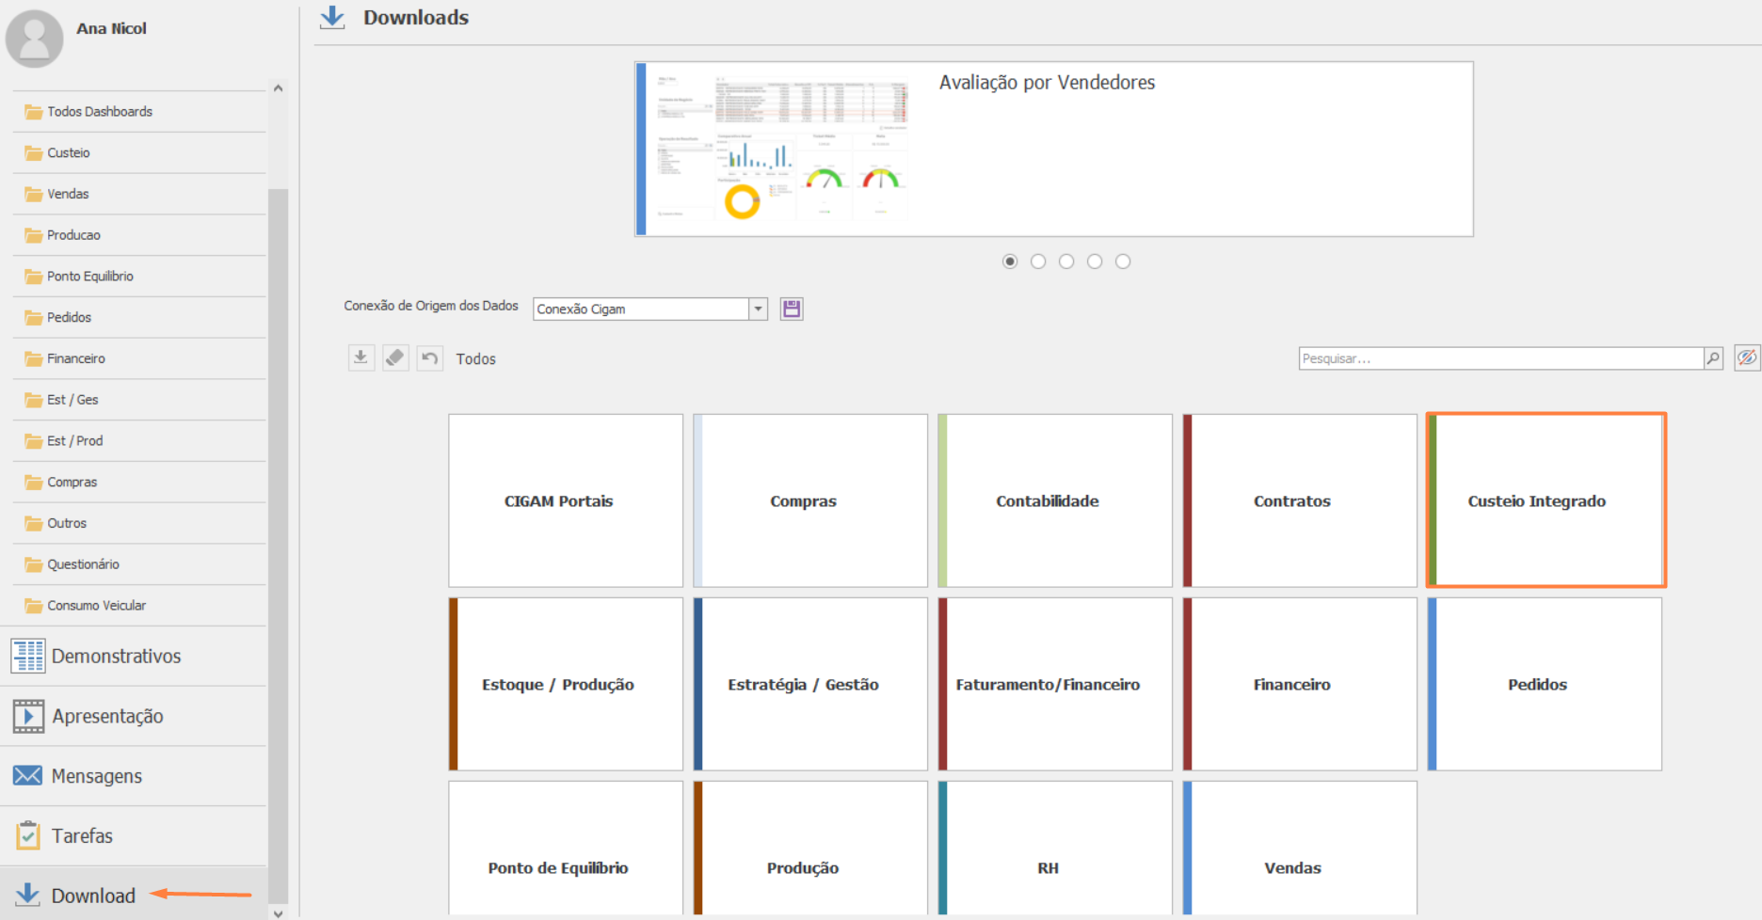Click the magnifier search icon
Viewport: 1762px width, 920px height.
pos(1713,358)
